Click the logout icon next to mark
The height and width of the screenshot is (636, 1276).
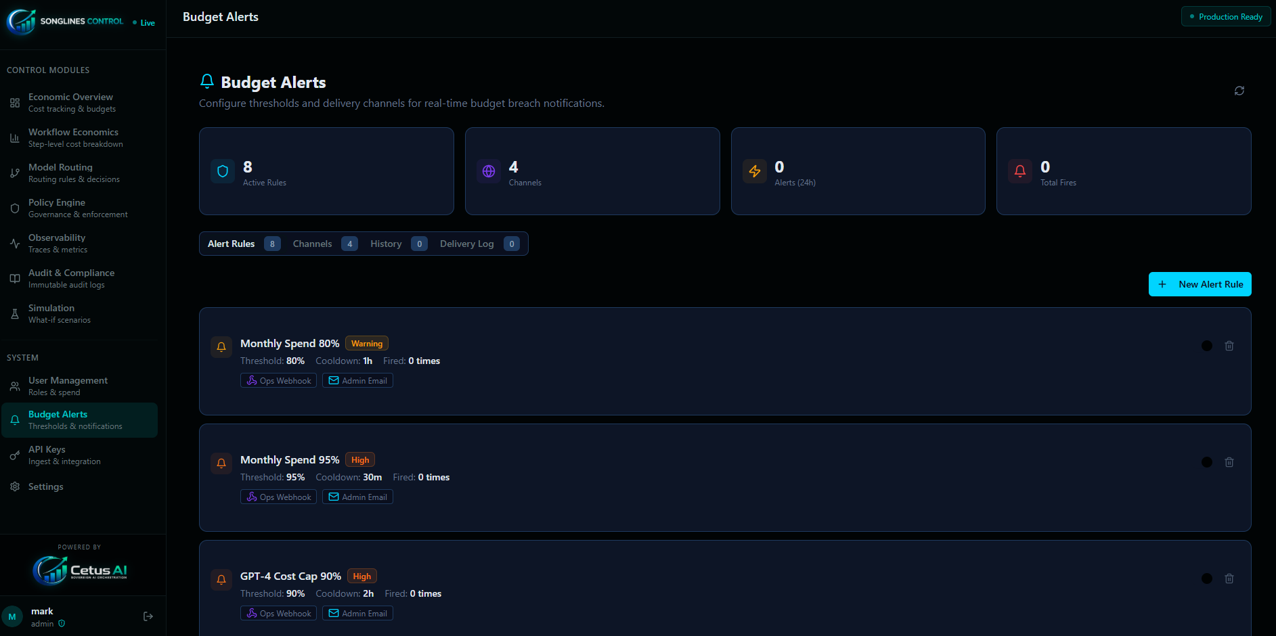click(x=148, y=616)
